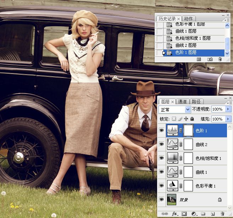Open the History panel options menu
233x218 pixels.
click(x=227, y=20)
